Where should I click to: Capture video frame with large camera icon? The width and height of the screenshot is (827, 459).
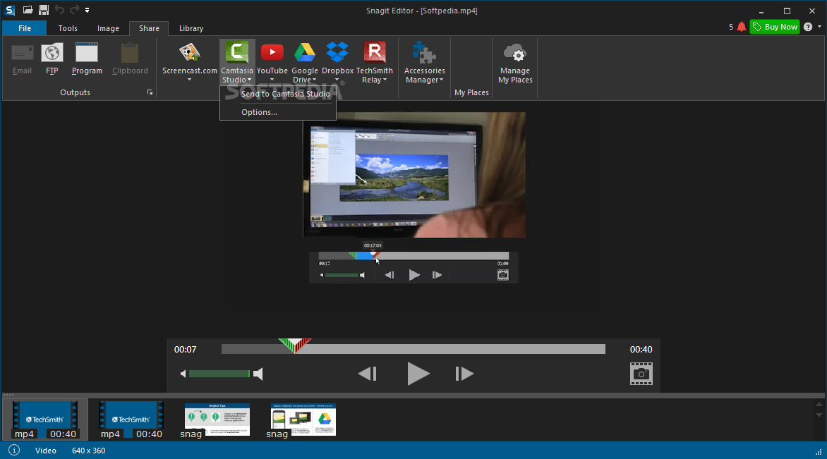point(641,374)
